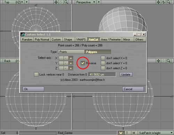Select the X axis plus option
This screenshot has height=135, width=174.
(x=71, y=58)
